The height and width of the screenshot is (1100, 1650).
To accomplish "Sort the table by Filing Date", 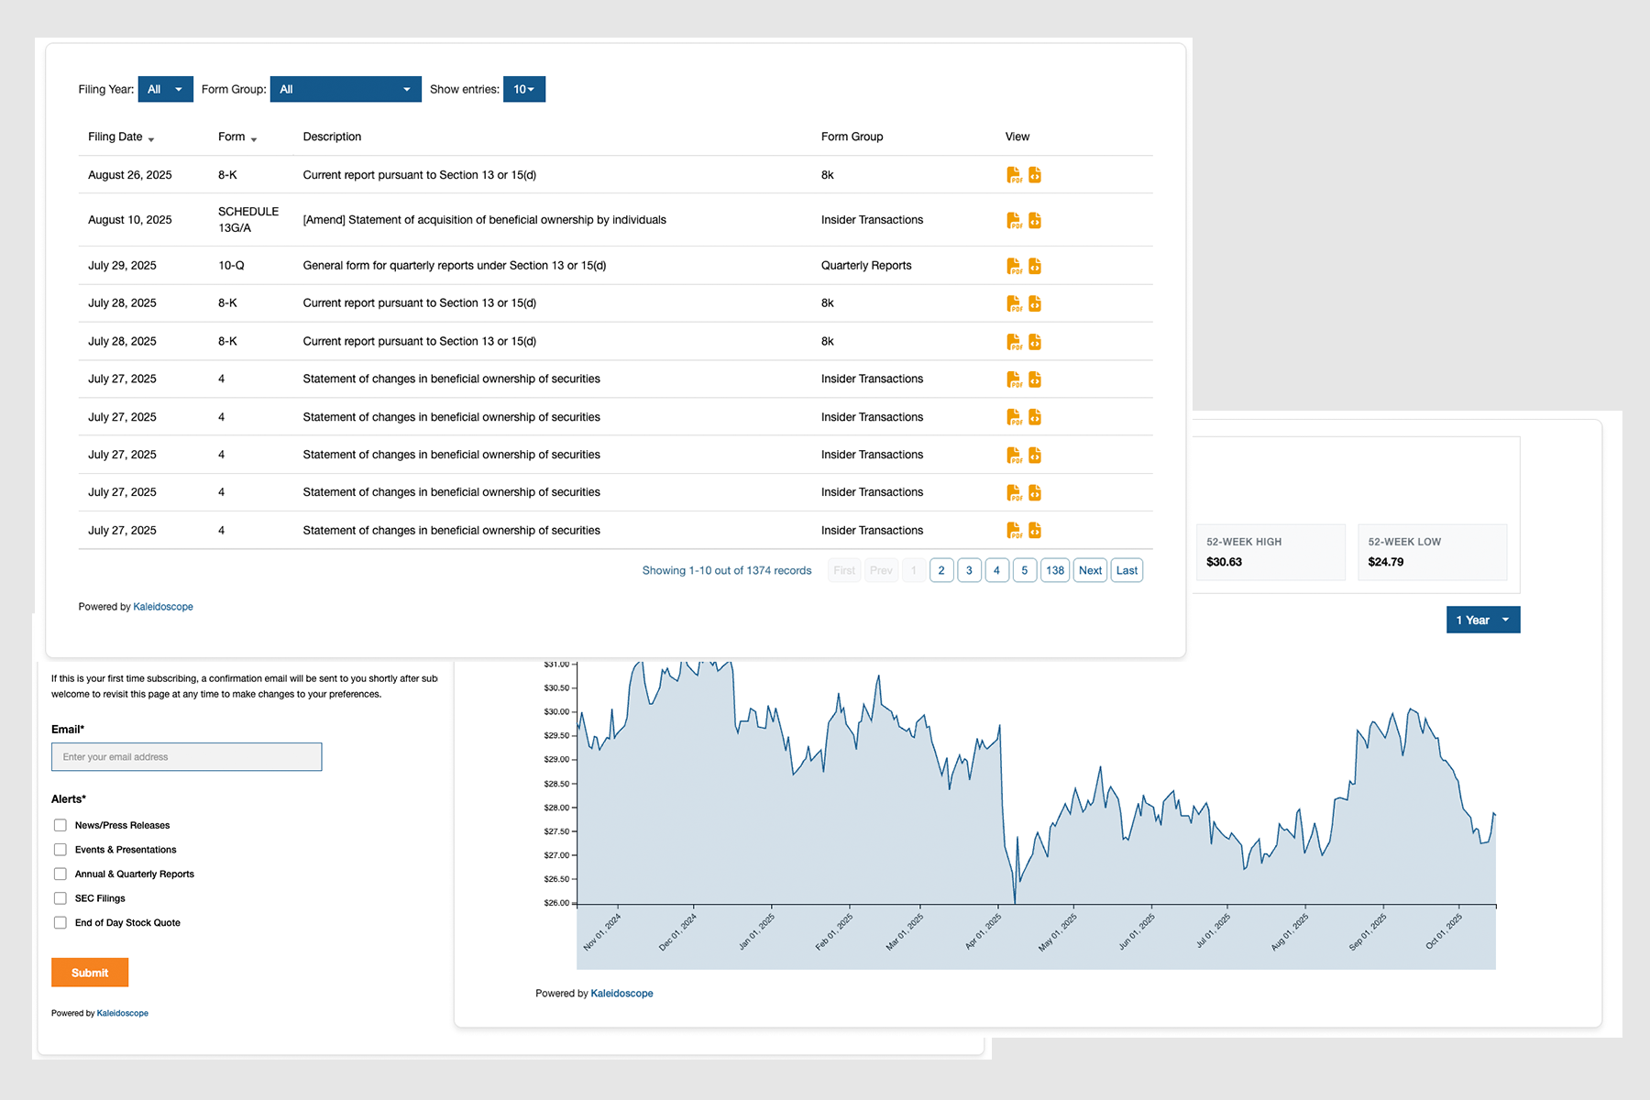I will (119, 137).
